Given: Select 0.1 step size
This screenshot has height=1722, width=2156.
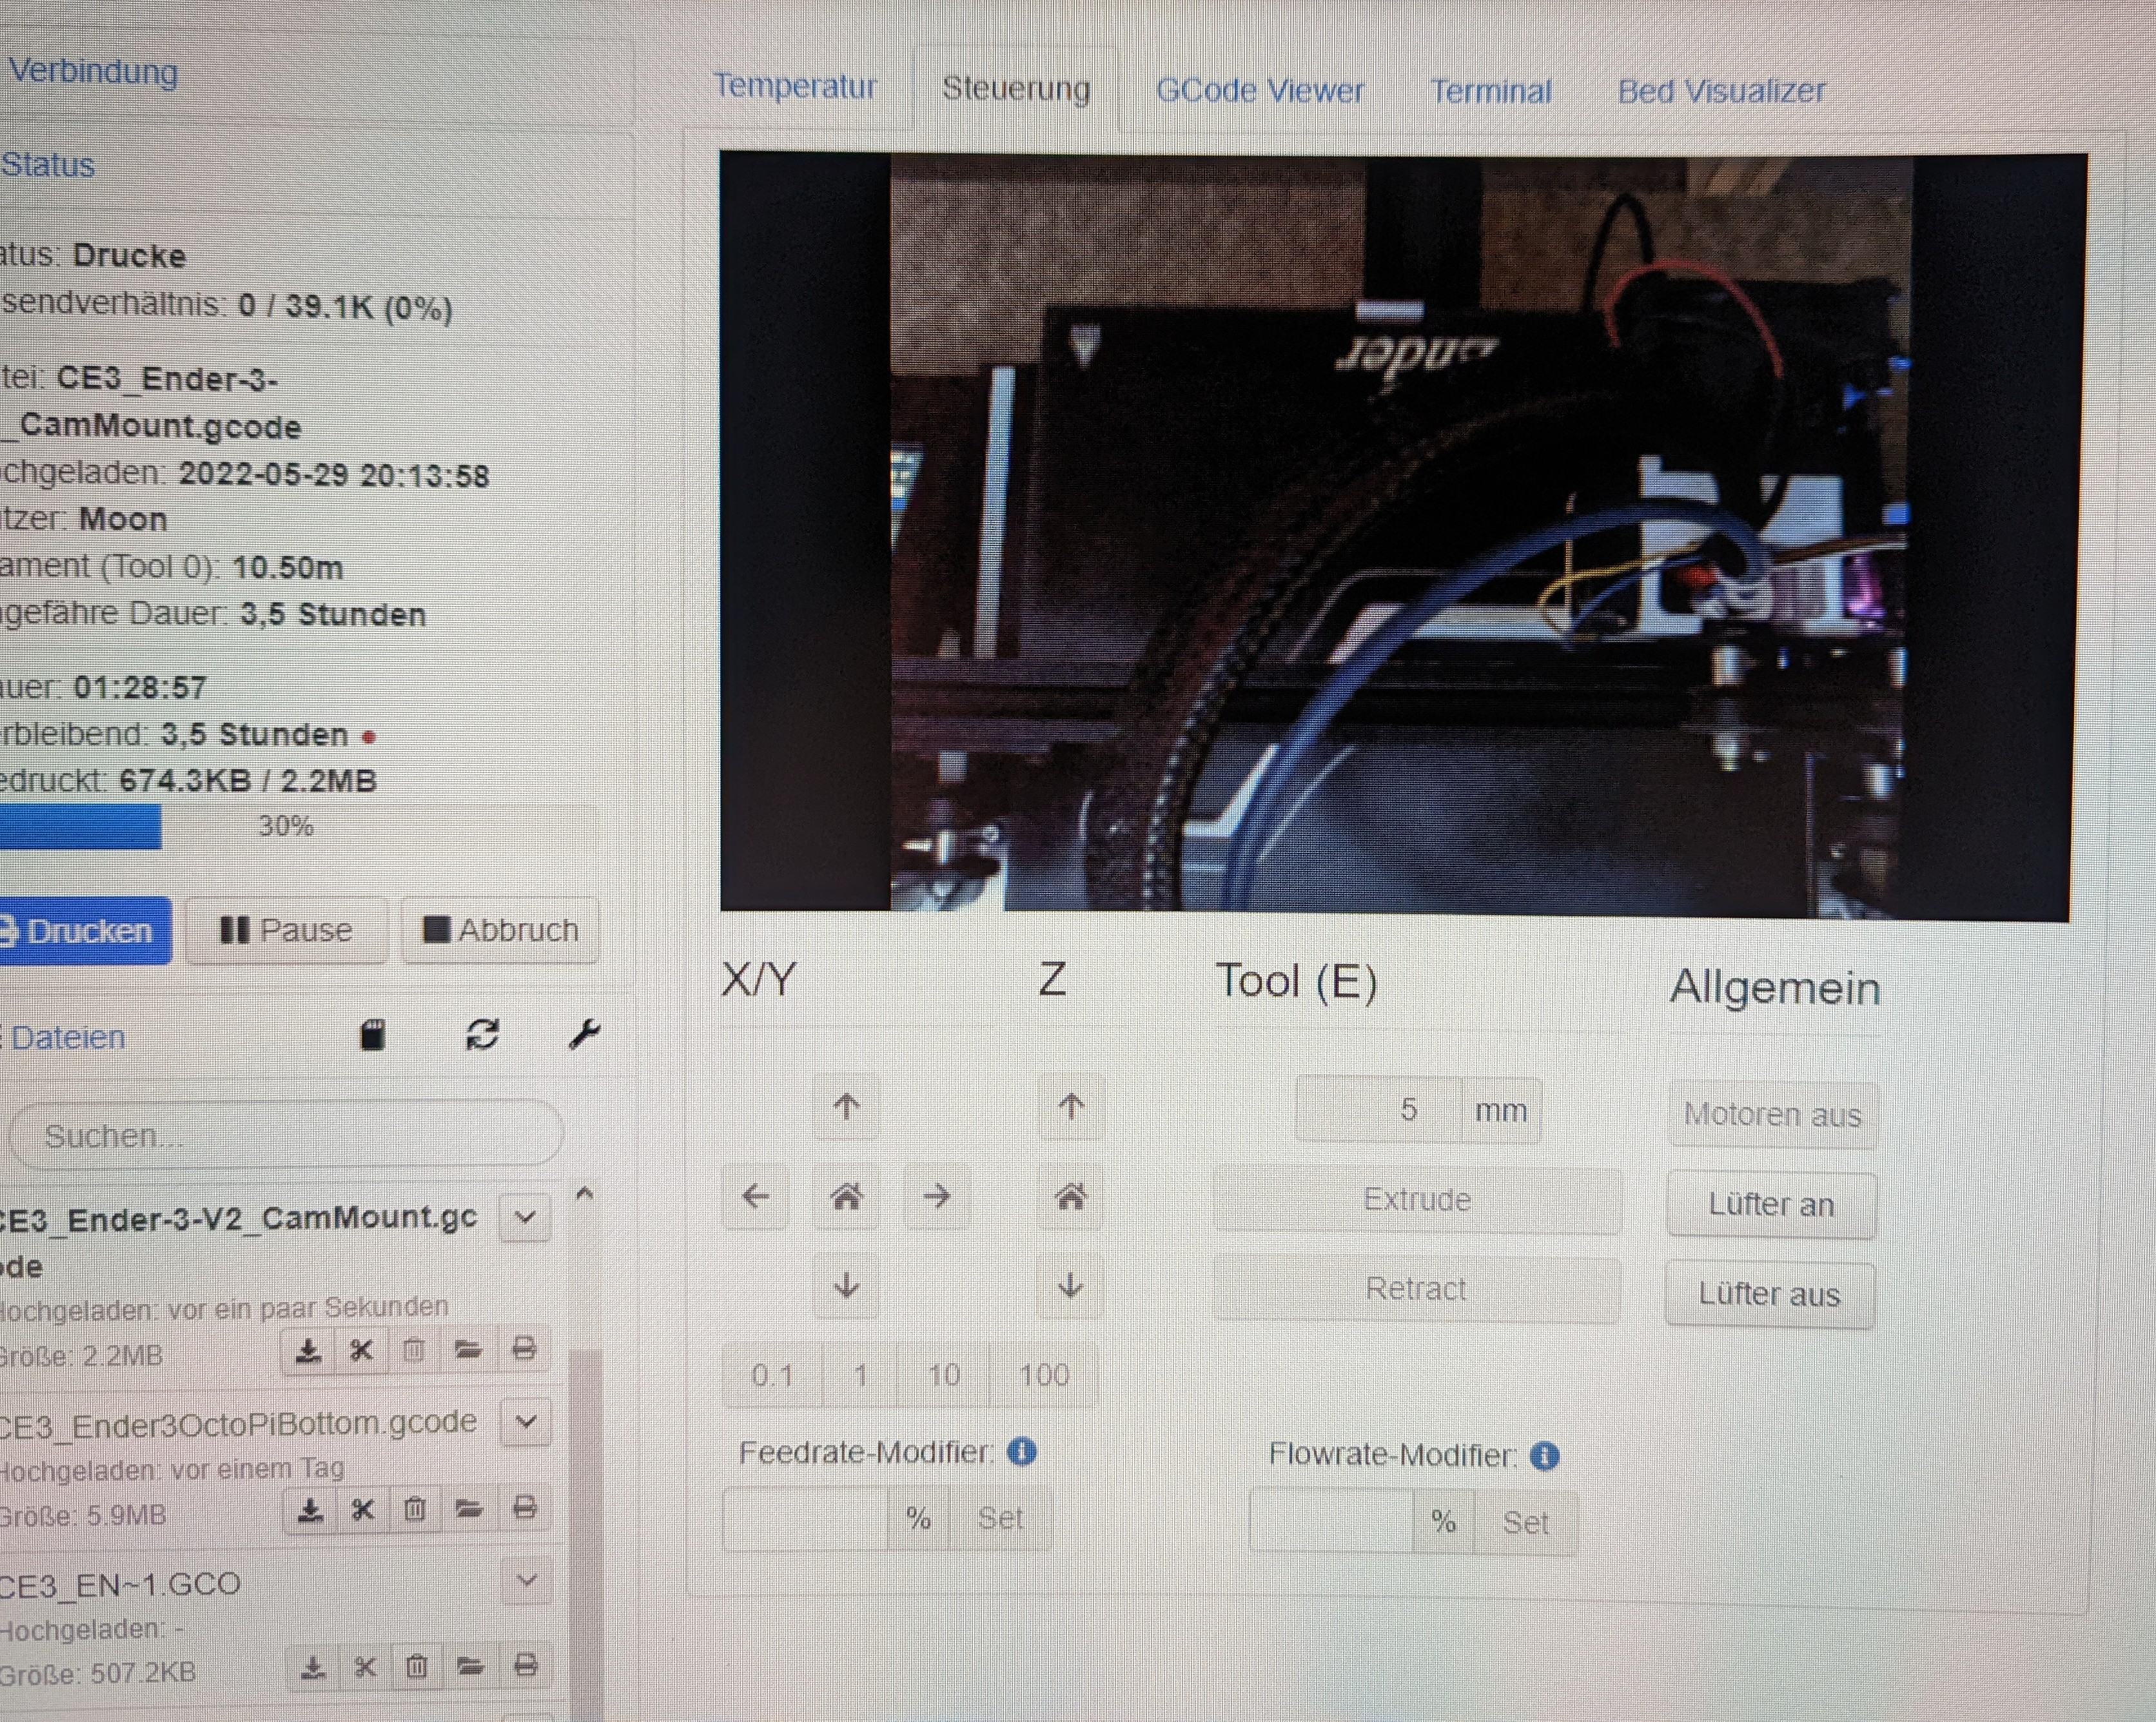Looking at the screenshot, I should [x=773, y=1375].
